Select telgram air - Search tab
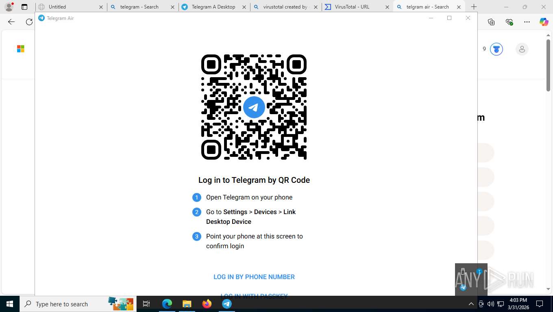The height and width of the screenshot is (312, 553). point(429,7)
